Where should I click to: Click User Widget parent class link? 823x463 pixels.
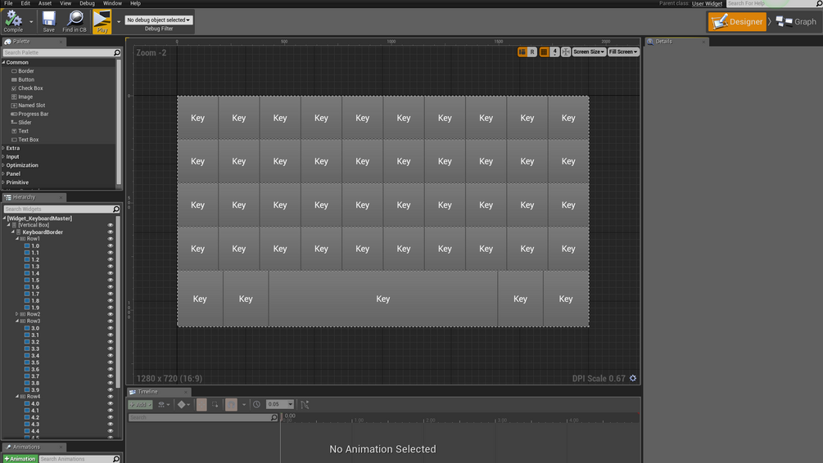707,3
